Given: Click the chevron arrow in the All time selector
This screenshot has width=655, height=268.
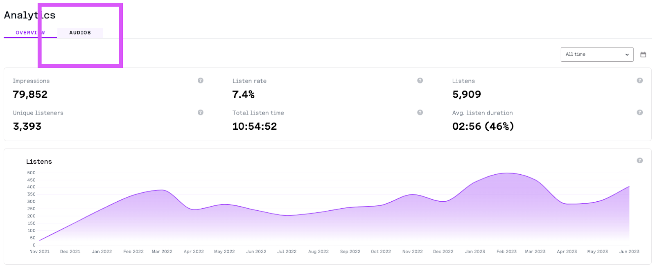Looking at the screenshot, I should click(x=627, y=55).
